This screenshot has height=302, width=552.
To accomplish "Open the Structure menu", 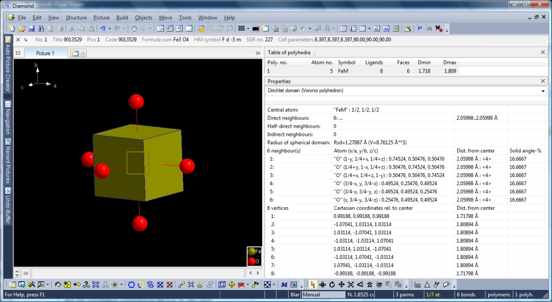I will (x=76, y=18).
